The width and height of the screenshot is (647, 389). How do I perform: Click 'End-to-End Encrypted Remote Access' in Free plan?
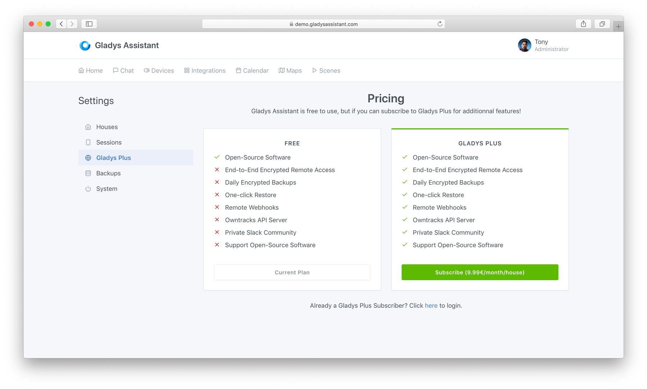(280, 170)
